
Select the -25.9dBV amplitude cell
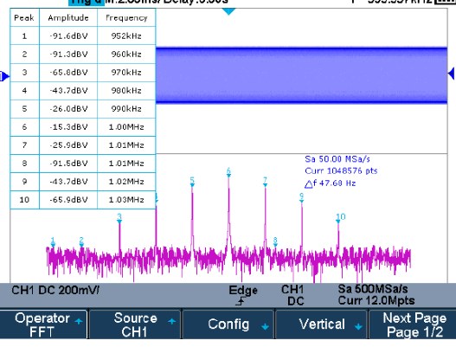68,145
